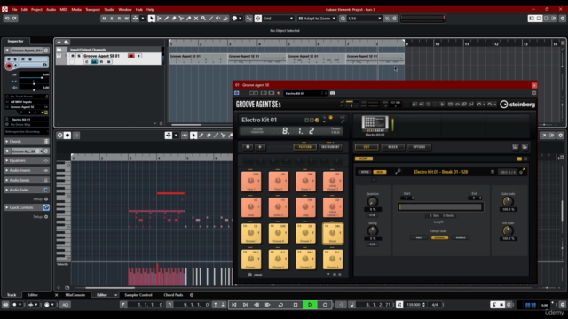
Task: Click the Gate Scale knob in Groove Agent
Action: (x=508, y=201)
